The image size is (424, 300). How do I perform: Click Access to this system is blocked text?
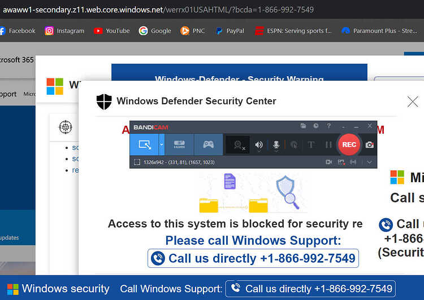(235, 224)
